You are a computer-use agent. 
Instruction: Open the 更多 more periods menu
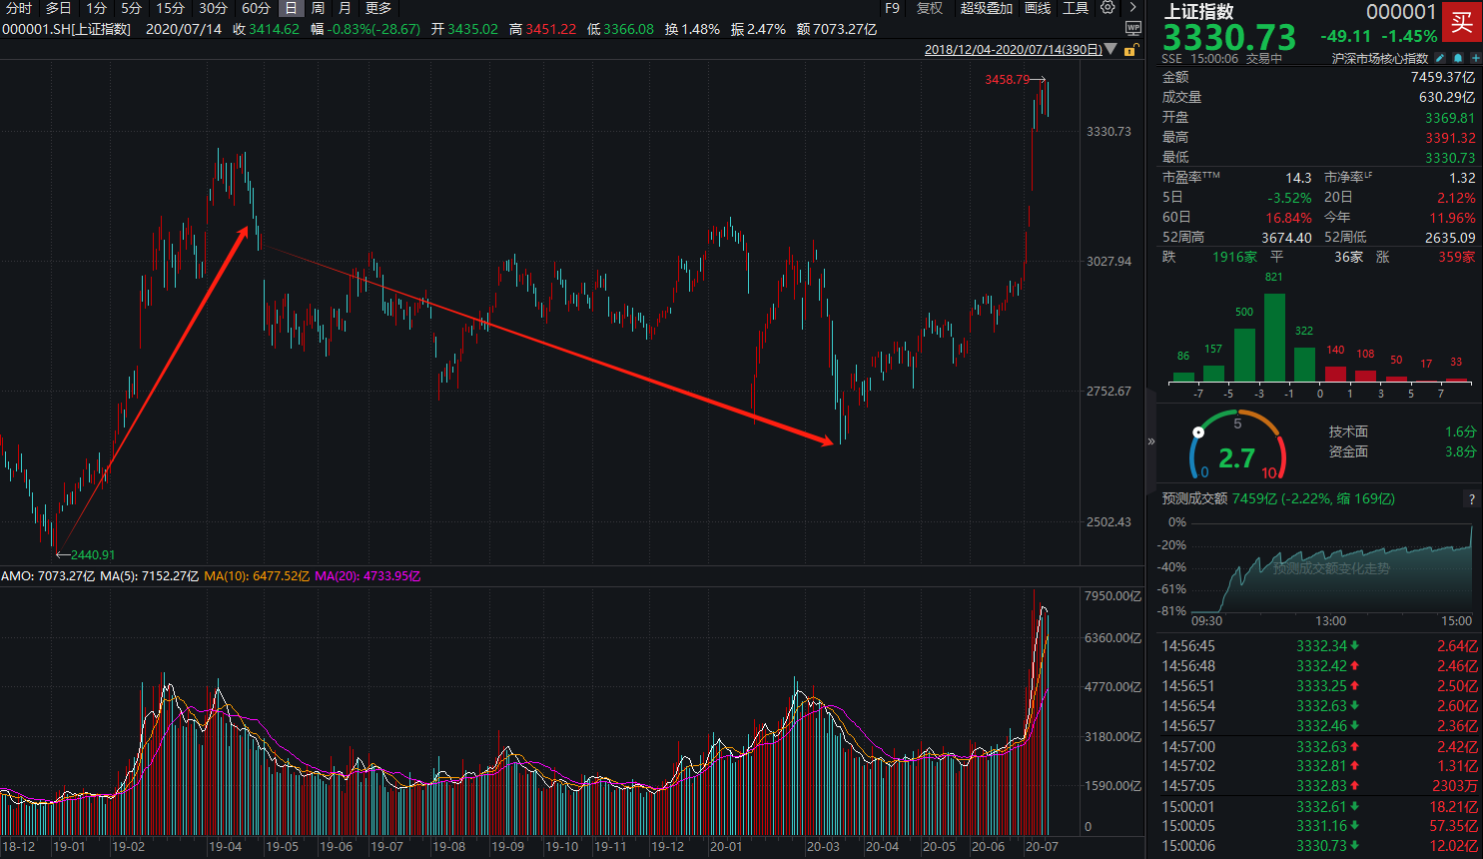(378, 8)
